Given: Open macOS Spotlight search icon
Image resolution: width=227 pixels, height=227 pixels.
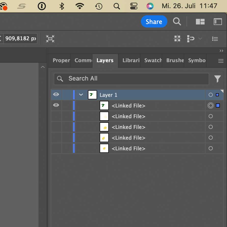Looking at the screenshot, I should (x=117, y=6).
